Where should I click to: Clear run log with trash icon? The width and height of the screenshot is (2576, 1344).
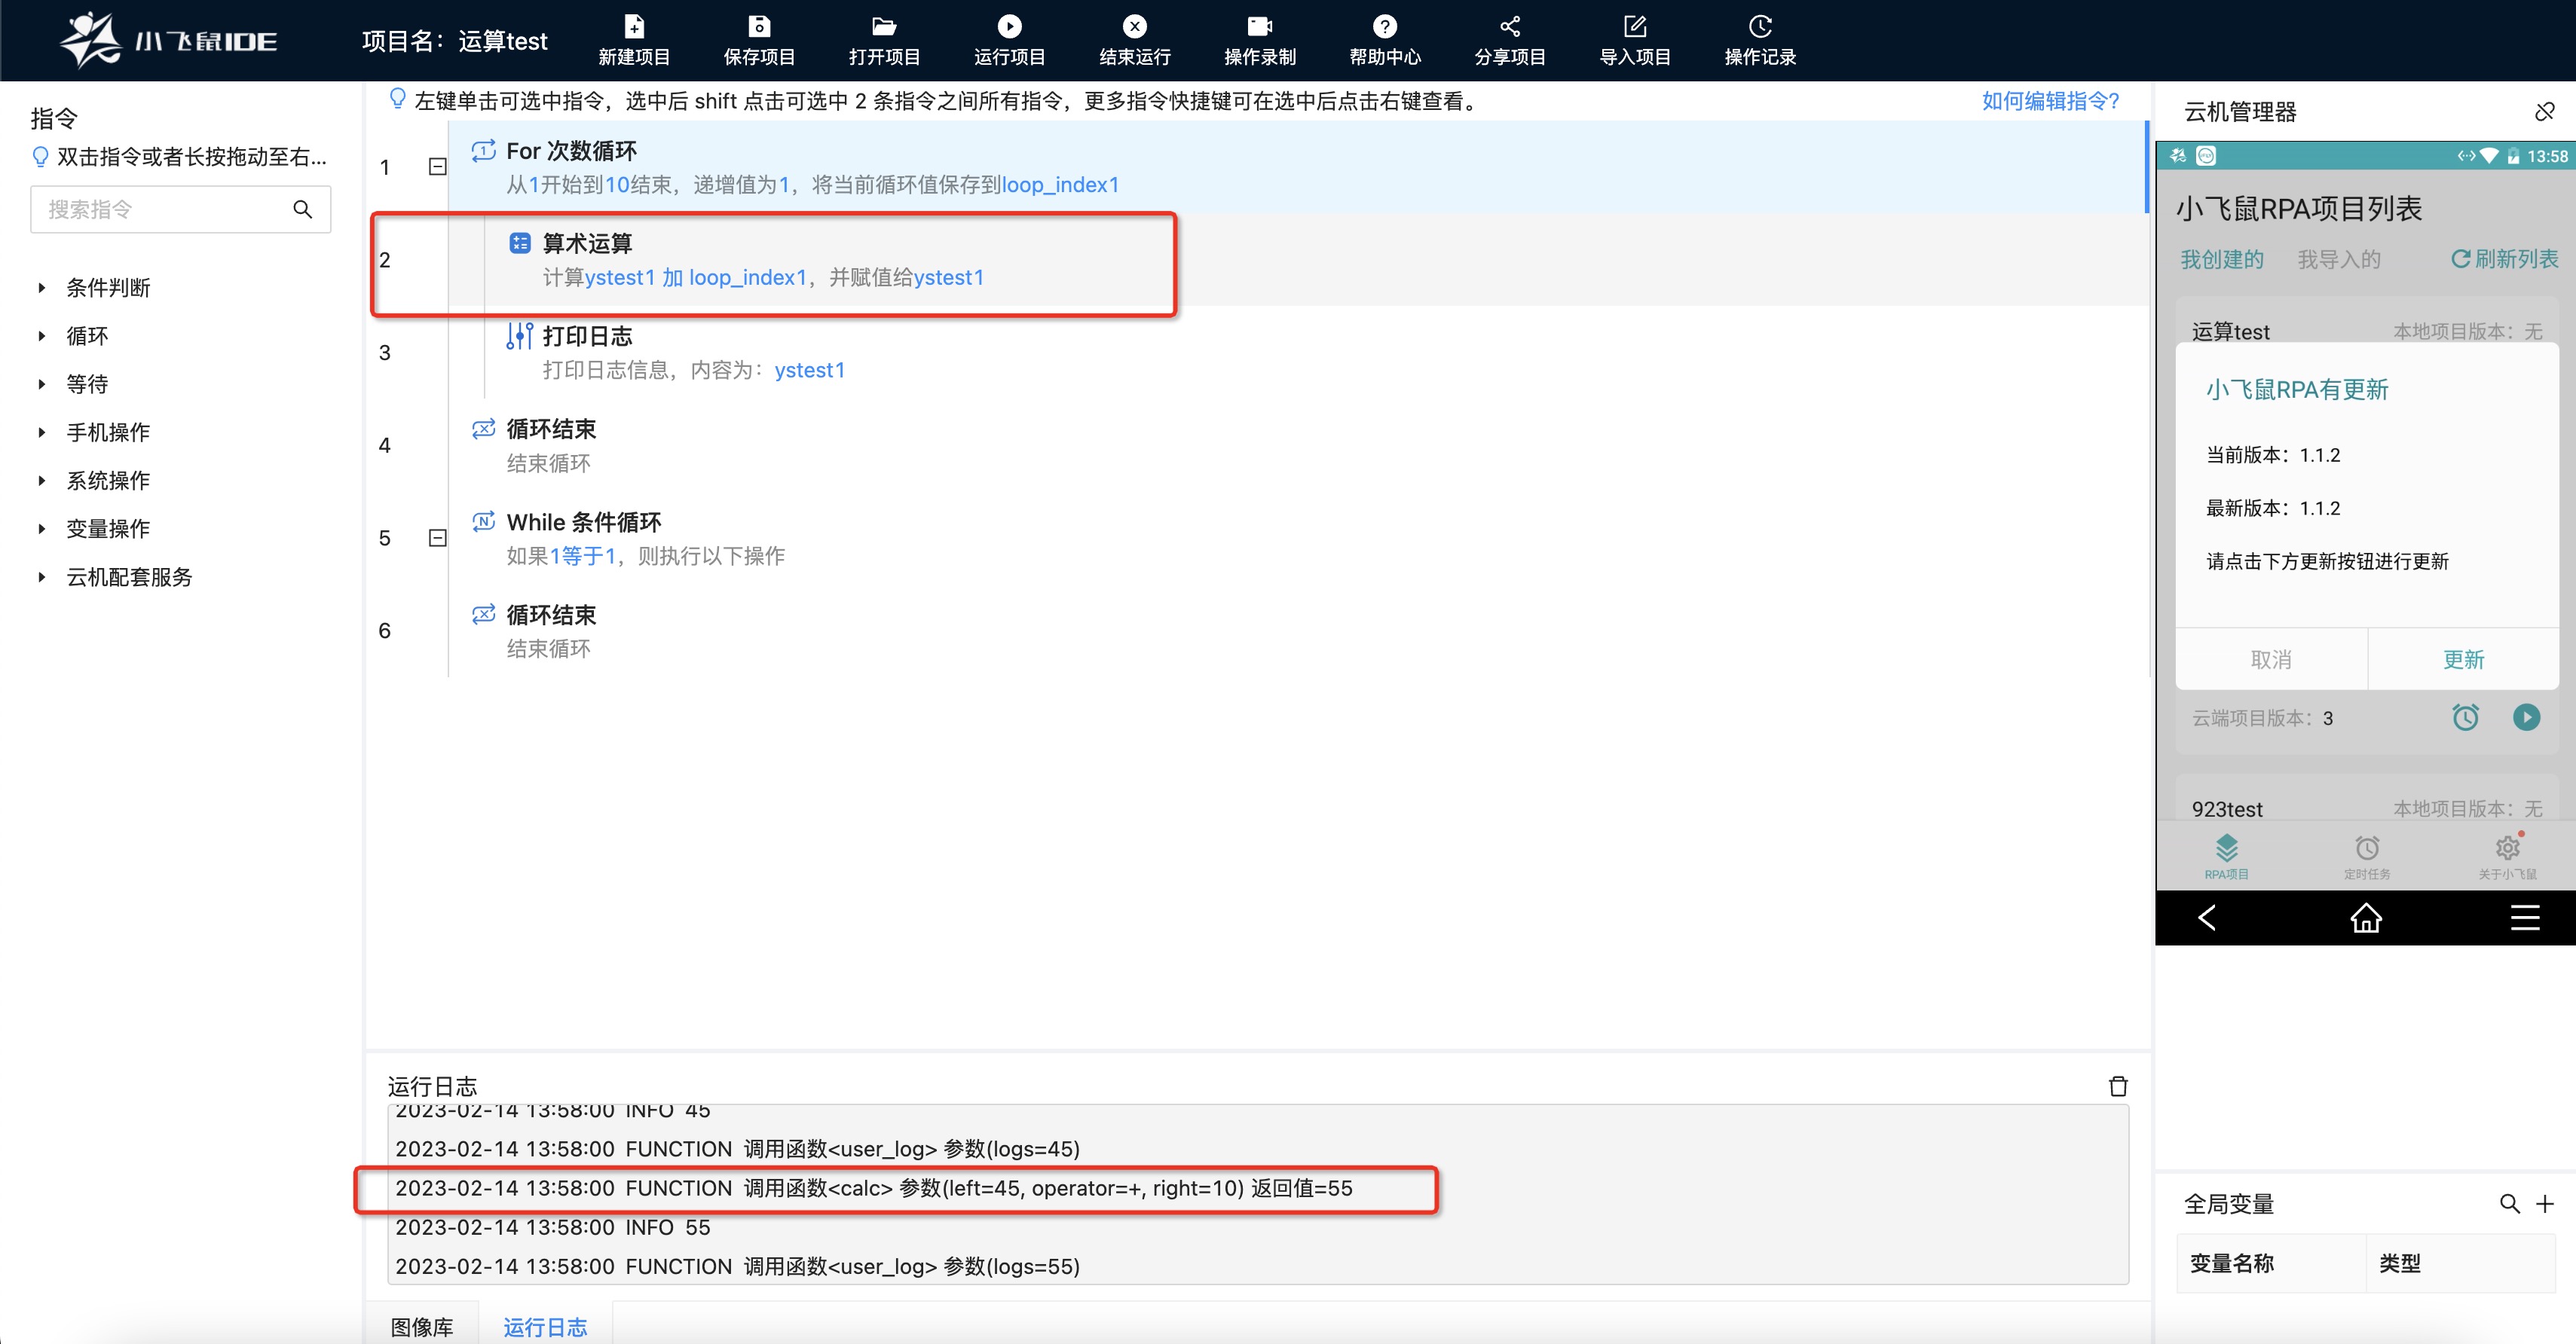tap(2117, 1086)
